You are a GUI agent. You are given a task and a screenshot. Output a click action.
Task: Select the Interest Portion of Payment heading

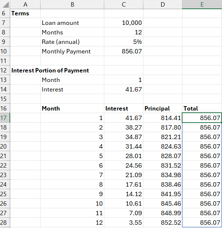[50, 70]
